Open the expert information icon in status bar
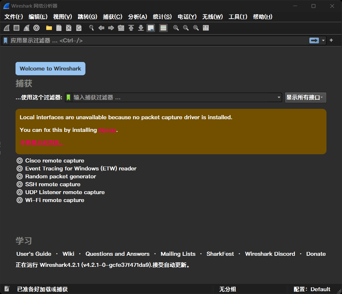Viewport: 342px width, 294px height. coord(7,289)
